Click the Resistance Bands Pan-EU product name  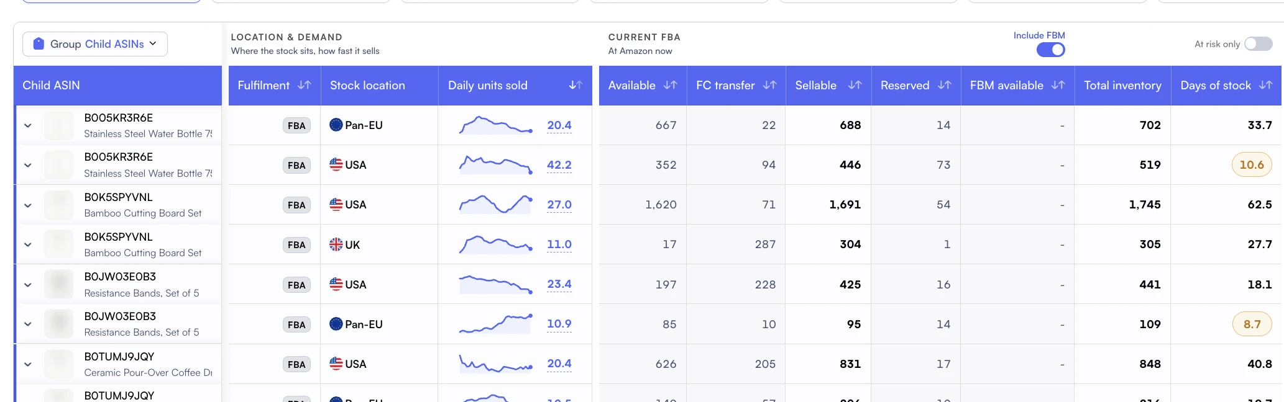142,333
